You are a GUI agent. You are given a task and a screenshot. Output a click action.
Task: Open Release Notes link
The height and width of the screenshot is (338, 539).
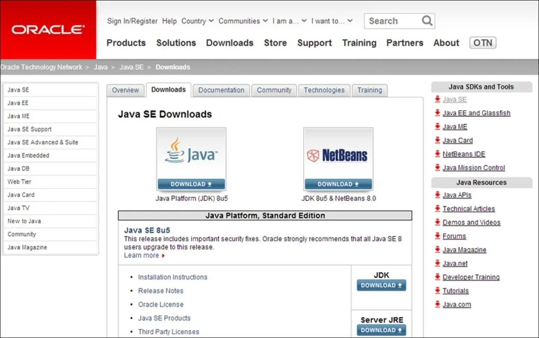point(161,291)
